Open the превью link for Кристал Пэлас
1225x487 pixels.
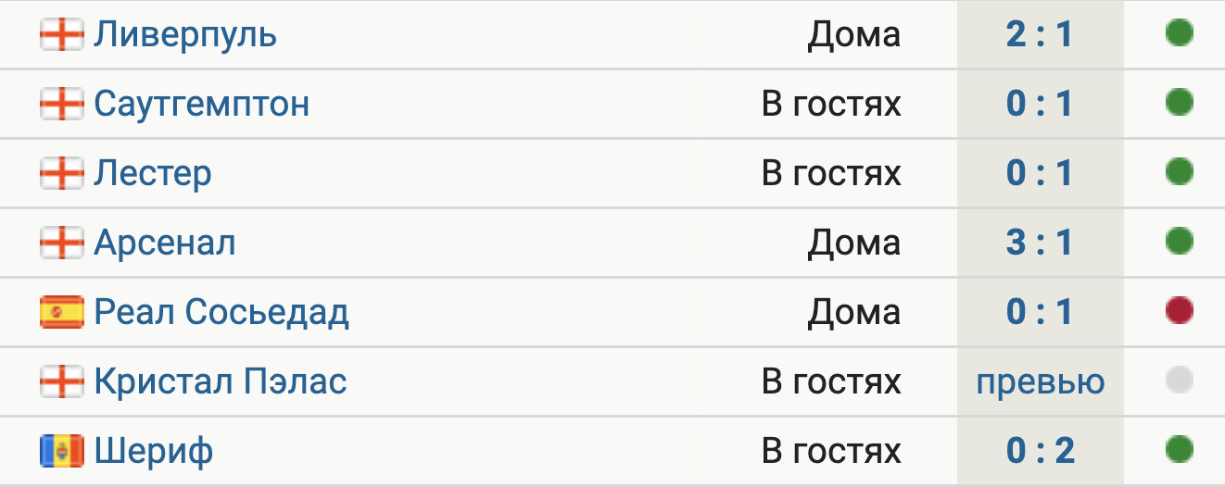tap(1041, 381)
